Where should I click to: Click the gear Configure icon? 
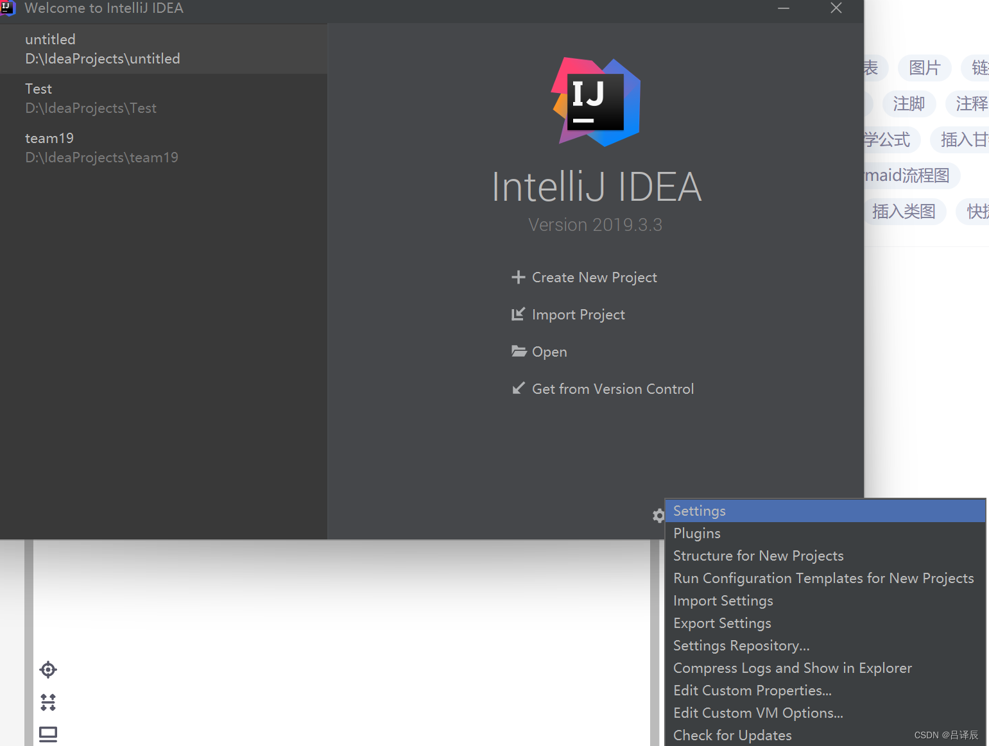[658, 516]
